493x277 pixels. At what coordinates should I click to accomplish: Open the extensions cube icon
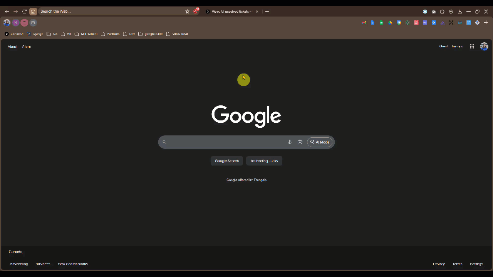(442, 12)
